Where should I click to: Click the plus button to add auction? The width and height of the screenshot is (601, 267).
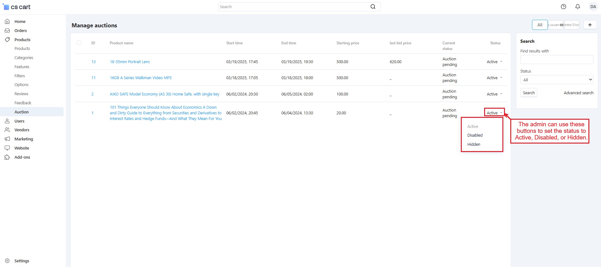pyautogui.click(x=590, y=25)
